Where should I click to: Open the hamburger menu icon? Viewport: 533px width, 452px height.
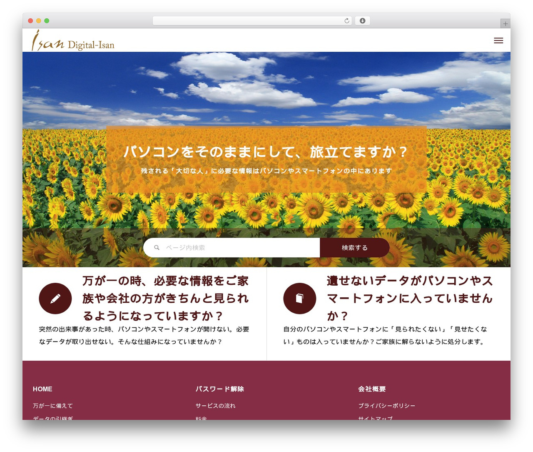(498, 40)
